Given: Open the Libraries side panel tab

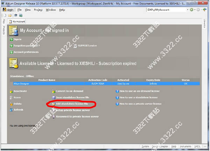Looking at the screenshot, I should (x=204, y=24).
